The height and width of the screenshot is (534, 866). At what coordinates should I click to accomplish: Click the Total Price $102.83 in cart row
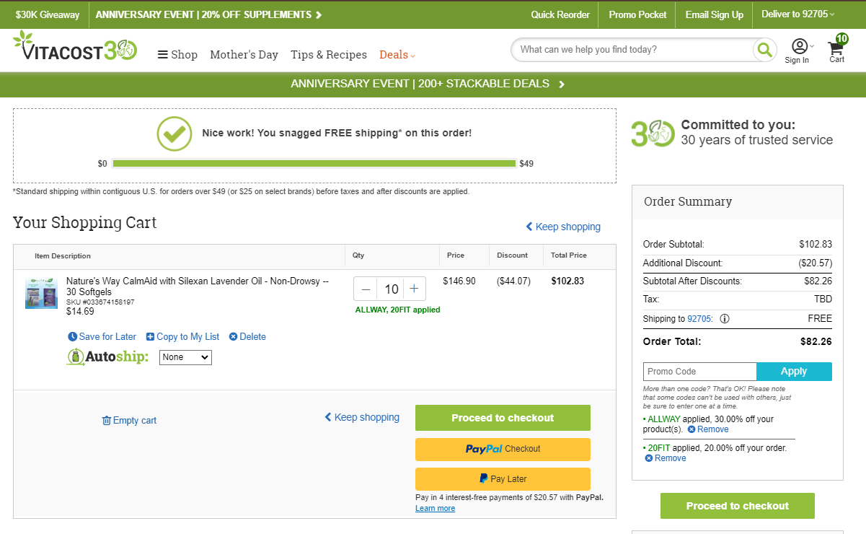coord(567,281)
